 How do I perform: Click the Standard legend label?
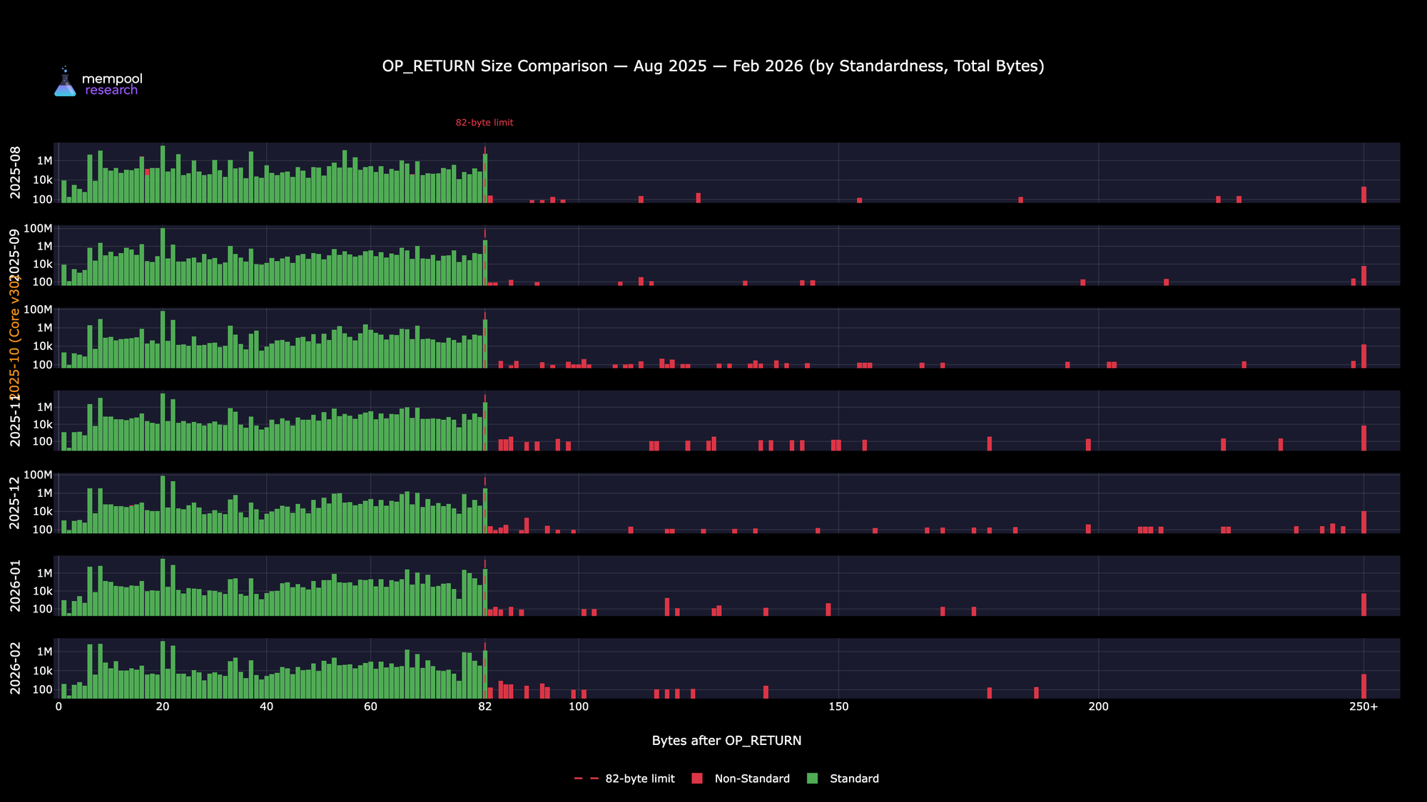tap(854, 778)
